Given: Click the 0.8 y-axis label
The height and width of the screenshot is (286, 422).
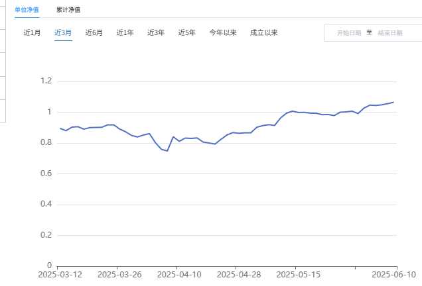Looking at the screenshot, I should click(46, 143).
